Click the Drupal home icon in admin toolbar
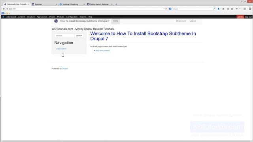 [4, 17]
